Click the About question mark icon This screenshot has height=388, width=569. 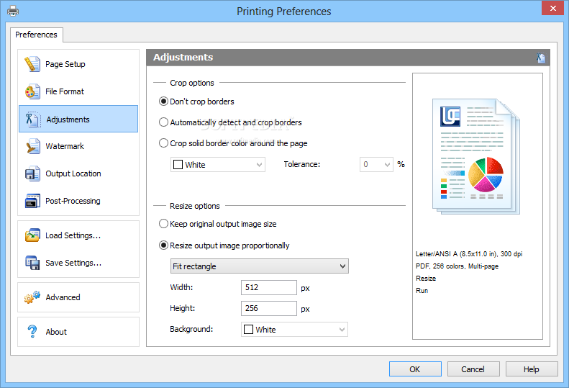click(32, 332)
